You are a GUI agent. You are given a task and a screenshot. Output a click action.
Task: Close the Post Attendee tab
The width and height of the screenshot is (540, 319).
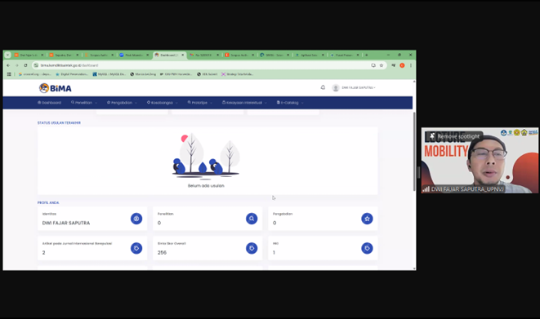coord(147,55)
